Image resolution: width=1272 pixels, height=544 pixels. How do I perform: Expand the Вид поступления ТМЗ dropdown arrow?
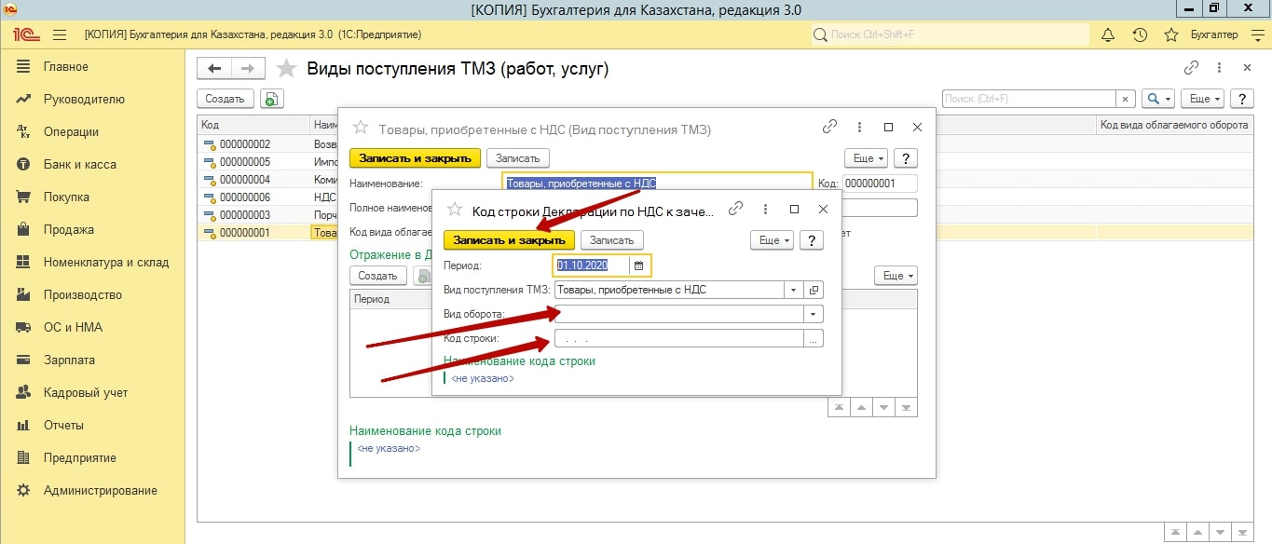[792, 290]
